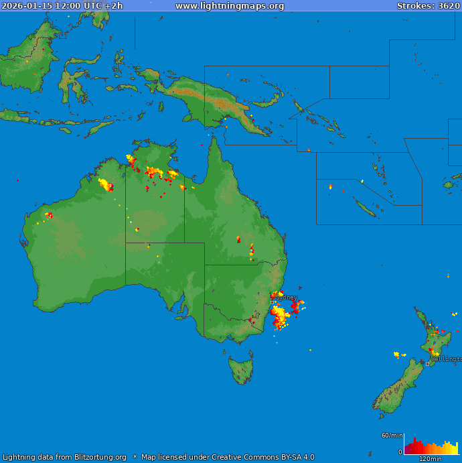Click the Sydney city label
The height and width of the screenshot is (463, 462).
[x=287, y=297]
